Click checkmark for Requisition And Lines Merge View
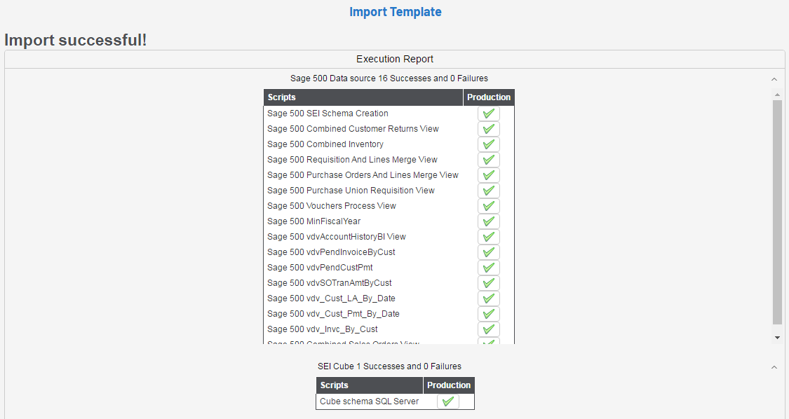The image size is (789, 419). click(x=489, y=160)
